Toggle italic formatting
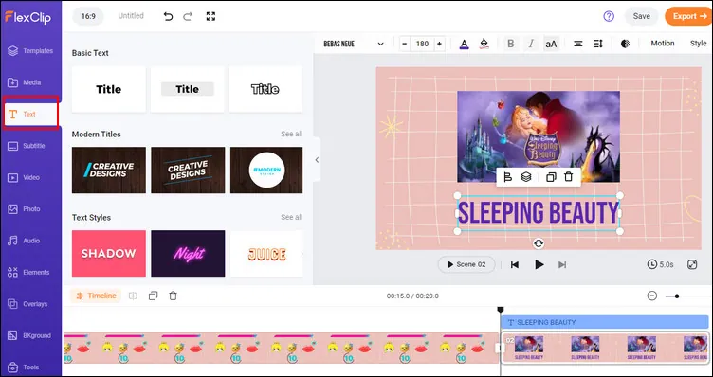 (531, 44)
